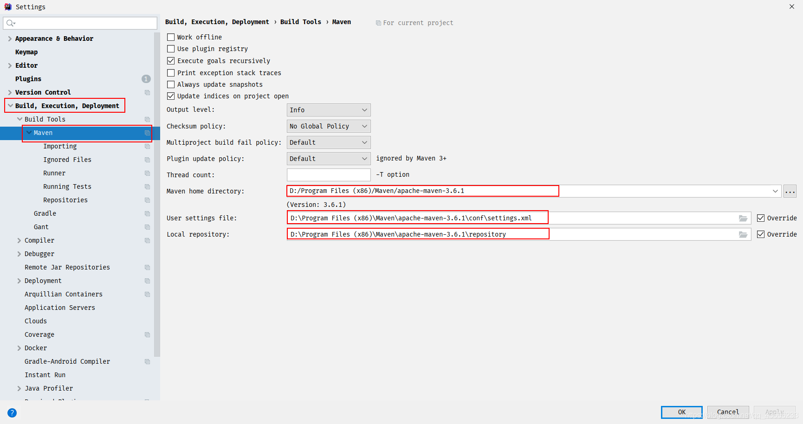Expand the Debugger node
The image size is (803, 424).
click(x=19, y=254)
